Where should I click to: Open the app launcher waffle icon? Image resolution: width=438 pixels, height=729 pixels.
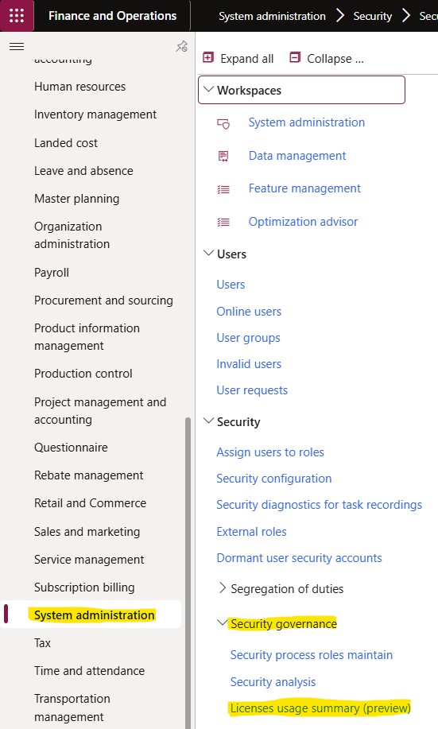coord(17,16)
